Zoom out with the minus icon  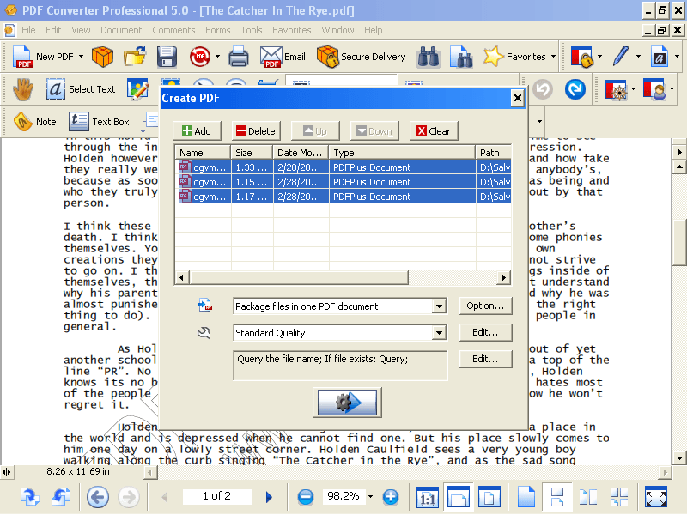click(306, 497)
